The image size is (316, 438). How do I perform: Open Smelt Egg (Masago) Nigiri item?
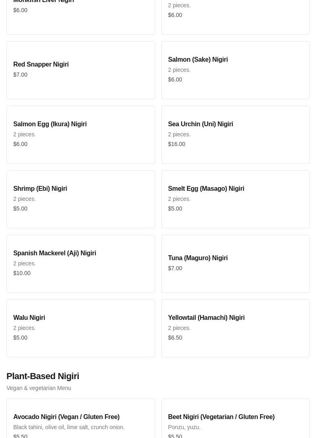point(235,199)
